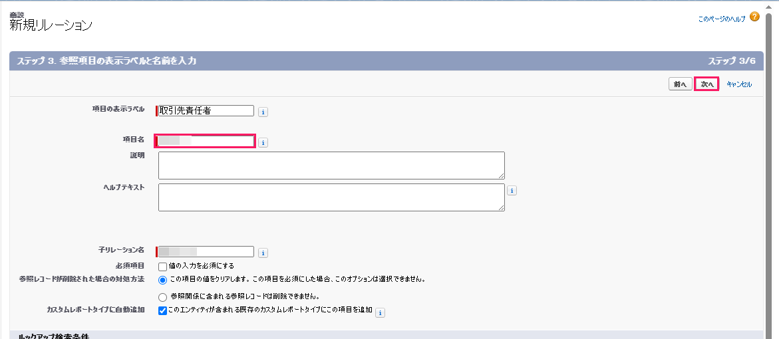Click the 前へ button
The height and width of the screenshot is (339, 779).
(x=680, y=84)
